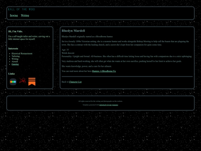Click the 'All rights reserved' footer text
The height and width of the screenshot is (151, 201).
coord(100,101)
